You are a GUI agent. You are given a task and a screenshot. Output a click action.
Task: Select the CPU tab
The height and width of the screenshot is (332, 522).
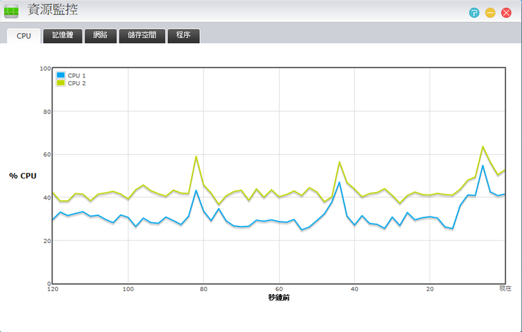tap(24, 36)
